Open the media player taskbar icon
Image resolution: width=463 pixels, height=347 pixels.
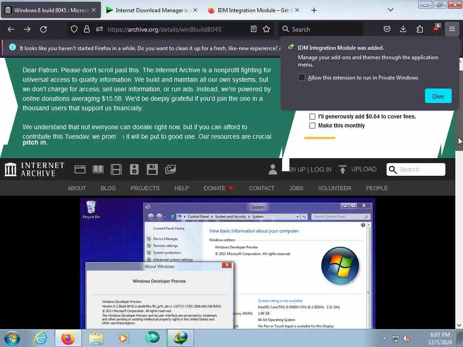coord(123,338)
